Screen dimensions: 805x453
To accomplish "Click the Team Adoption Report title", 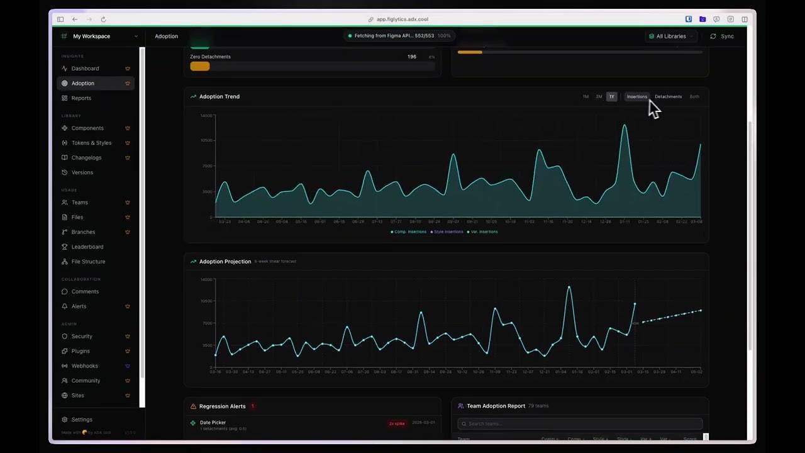I will (496, 406).
